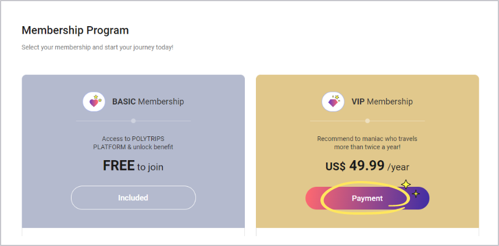
Task: Click empty area of the gold VIP card below Payment
Action: pyautogui.click(x=367, y=220)
